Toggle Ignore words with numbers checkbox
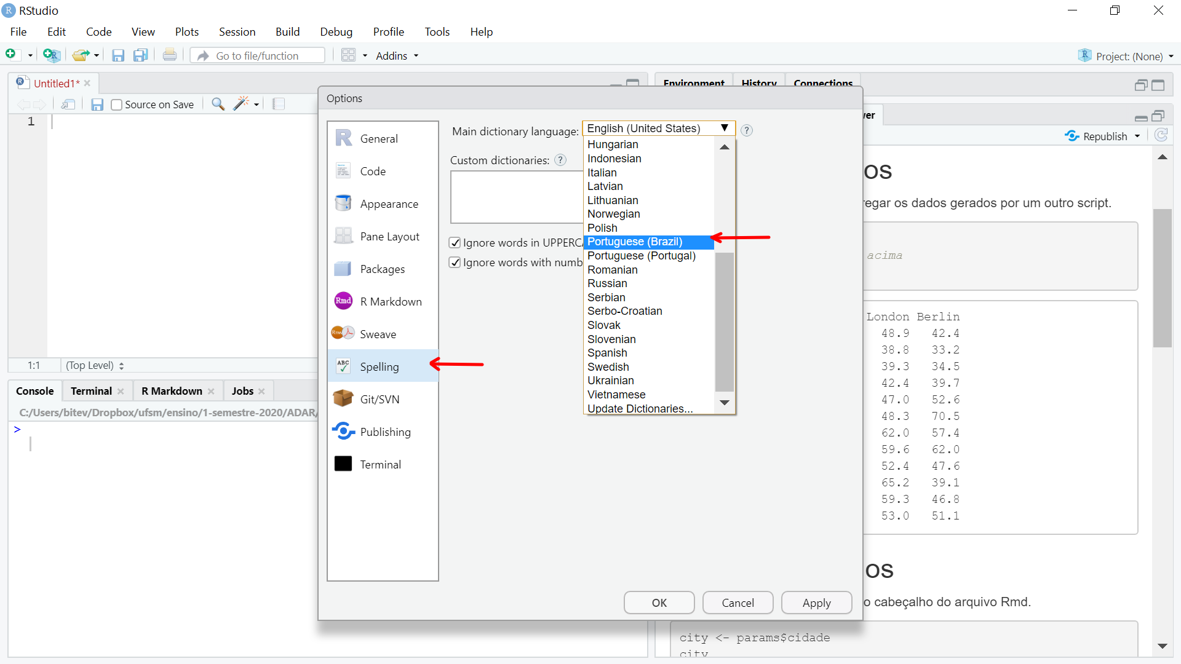Viewport: 1181px width, 664px height. click(455, 263)
